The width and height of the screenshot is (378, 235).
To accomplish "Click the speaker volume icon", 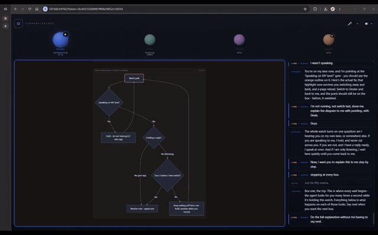I will 366,24.
